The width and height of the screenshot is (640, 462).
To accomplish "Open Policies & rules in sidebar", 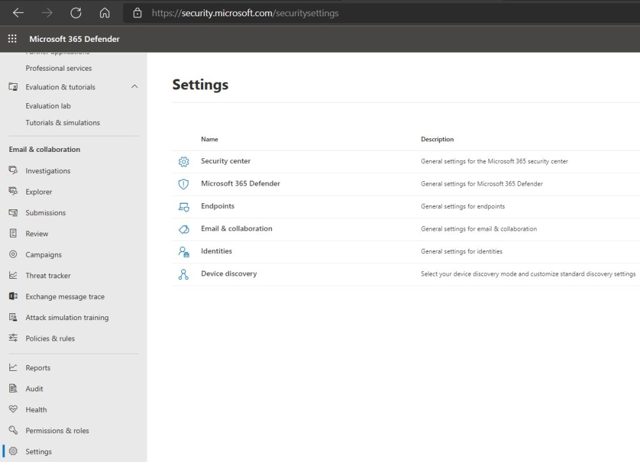I will [x=50, y=338].
